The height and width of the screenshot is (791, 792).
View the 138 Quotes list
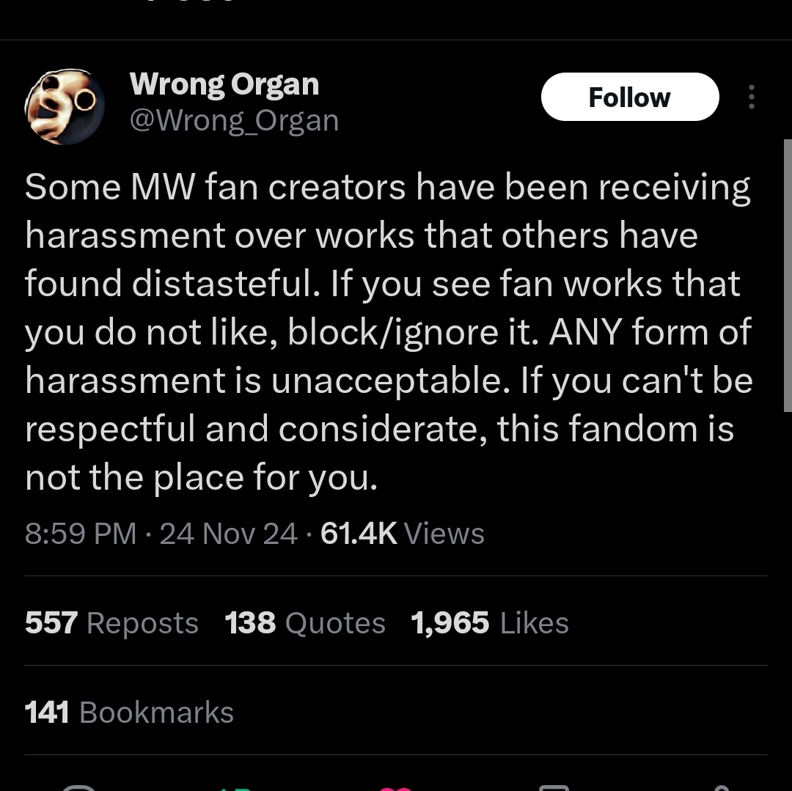(x=304, y=623)
